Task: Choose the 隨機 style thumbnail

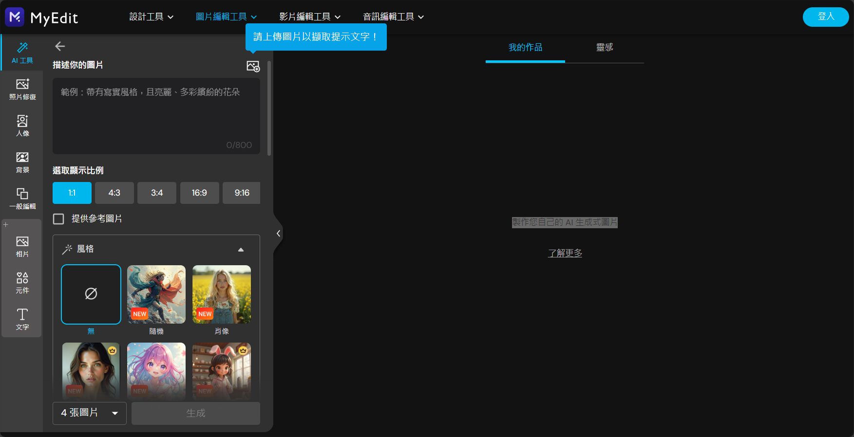Action: (156, 294)
